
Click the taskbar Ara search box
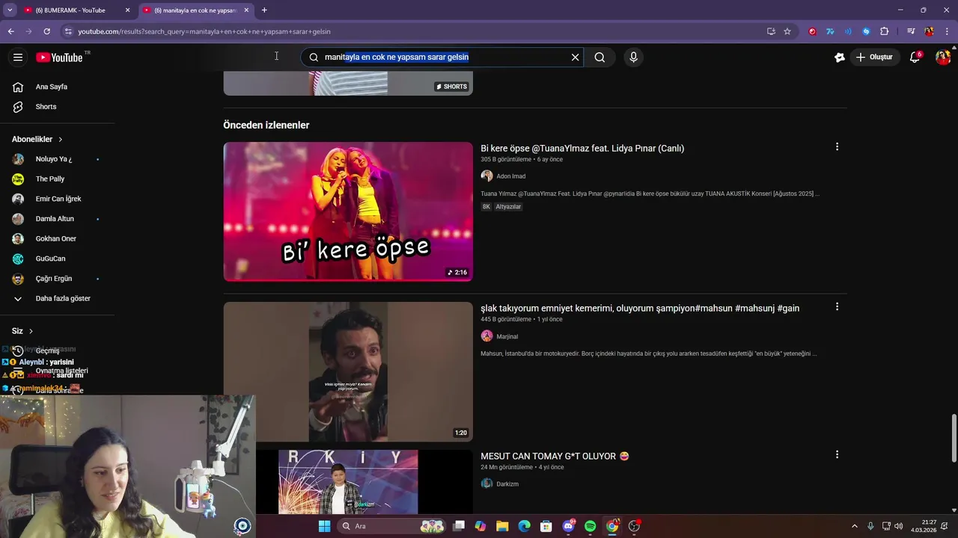point(391,526)
